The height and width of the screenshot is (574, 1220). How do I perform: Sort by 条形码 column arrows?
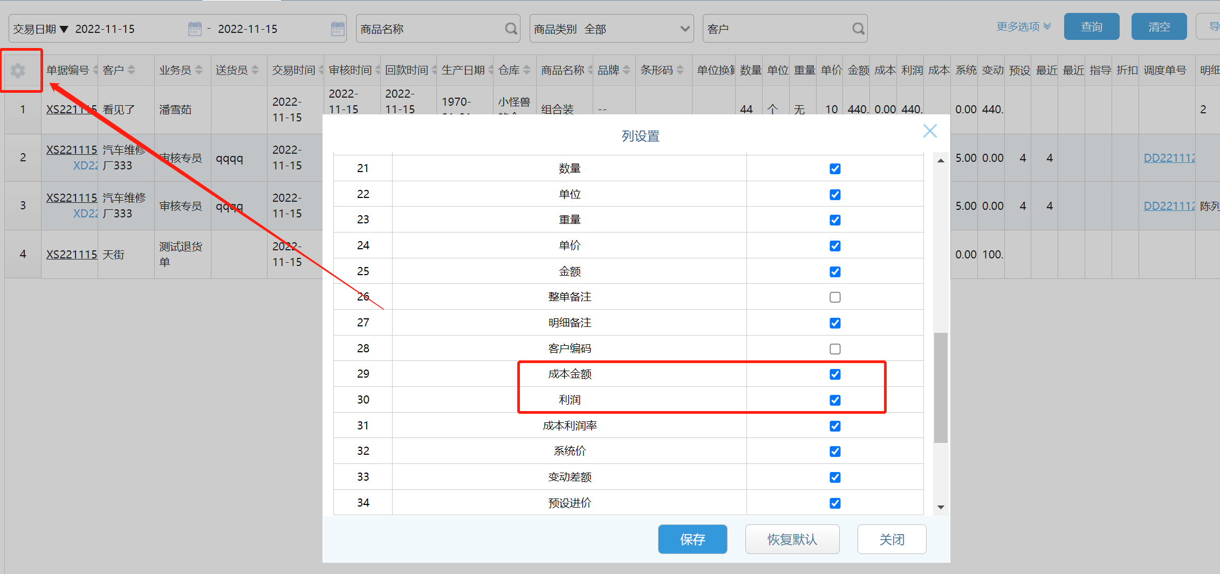click(x=680, y=70)
